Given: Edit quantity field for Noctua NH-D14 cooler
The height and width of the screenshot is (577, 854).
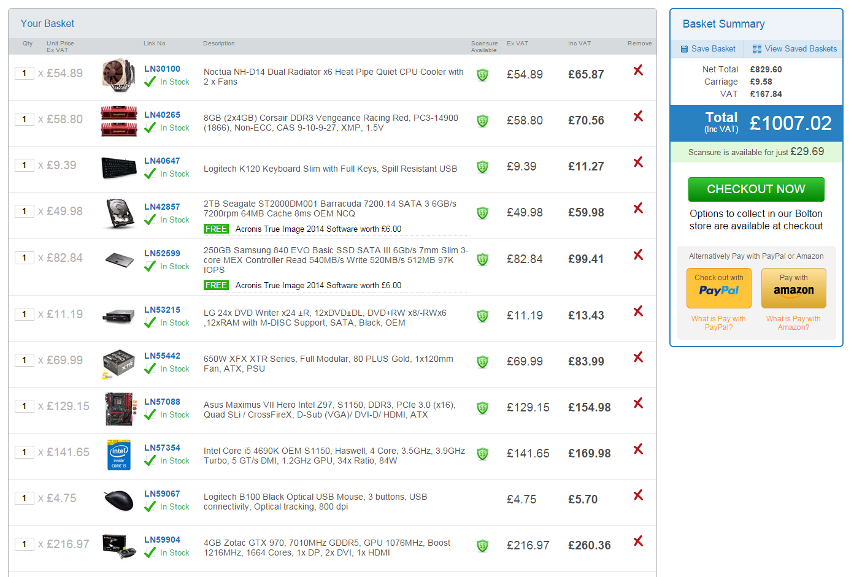Looking at the screenshot, I should pyautogui.click(x=25, y=74).
